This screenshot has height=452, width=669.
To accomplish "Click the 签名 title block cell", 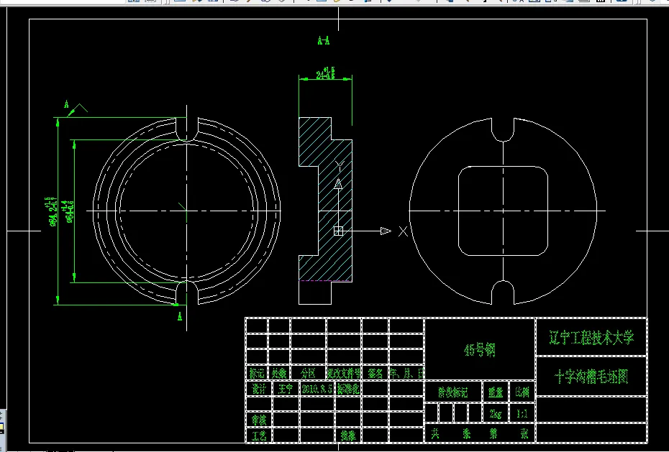I will [375, 373].
